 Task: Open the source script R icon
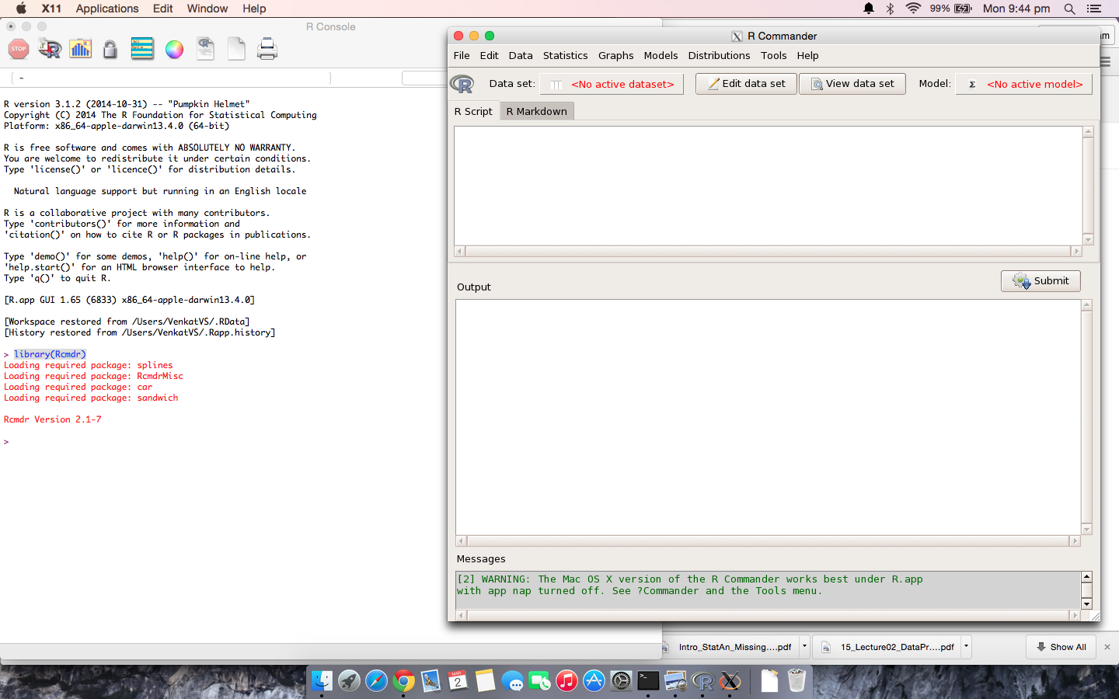click(x=50, y=49)
